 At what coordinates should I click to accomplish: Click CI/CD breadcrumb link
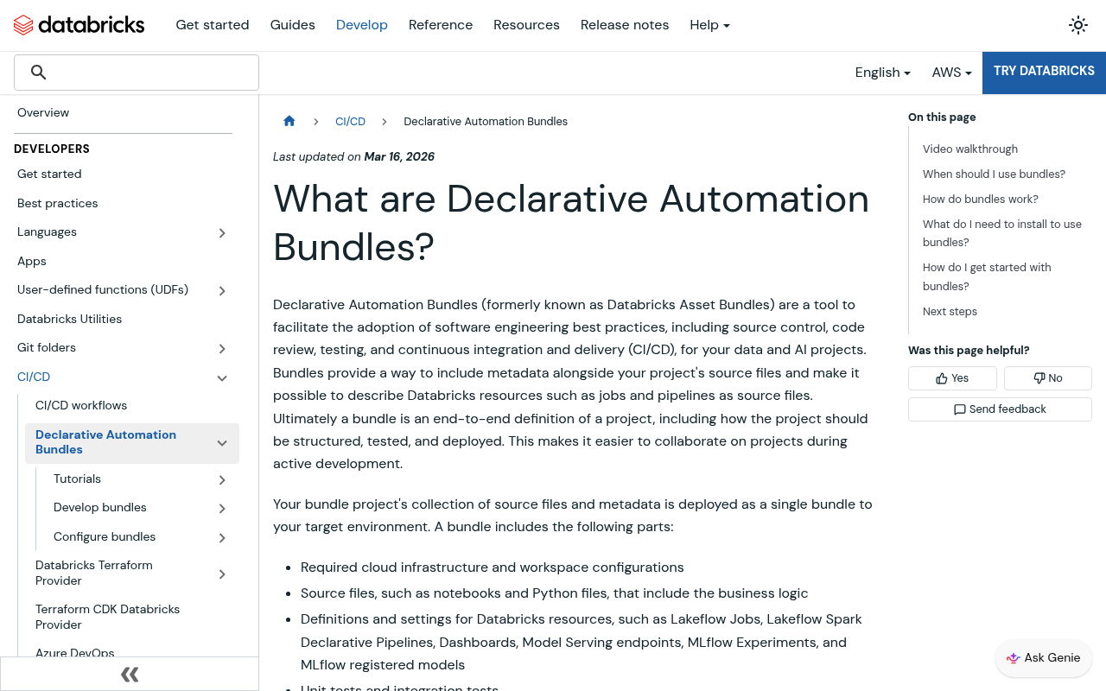point(350,122)
